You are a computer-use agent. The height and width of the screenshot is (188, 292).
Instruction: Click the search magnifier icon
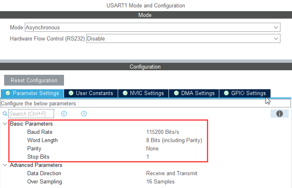(x=5, y=114)
